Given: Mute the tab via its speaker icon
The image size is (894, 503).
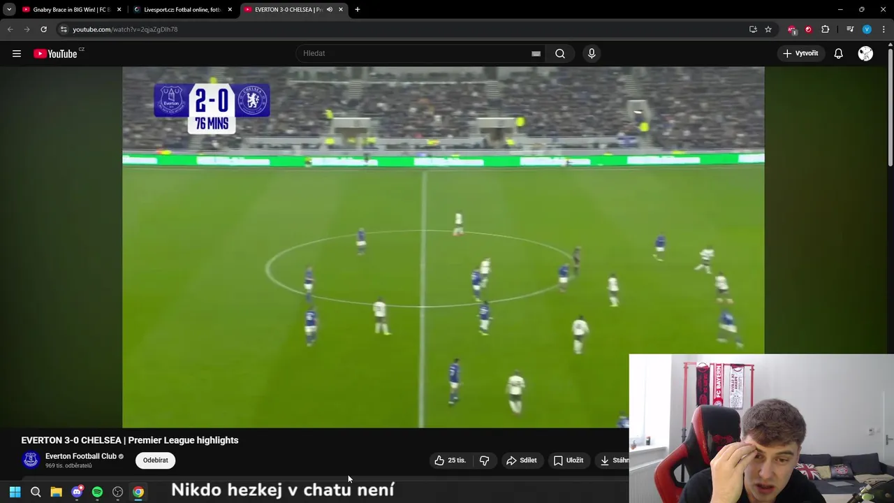Looking at the screenshot, I should [330, 10].
